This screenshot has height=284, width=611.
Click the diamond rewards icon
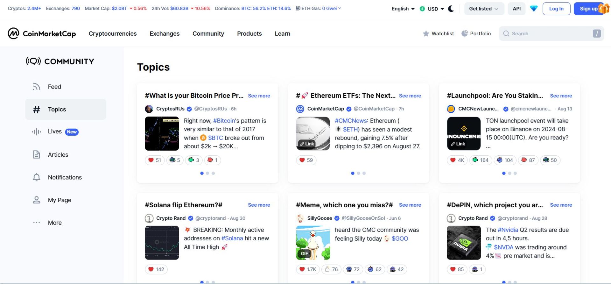point(534,9)
